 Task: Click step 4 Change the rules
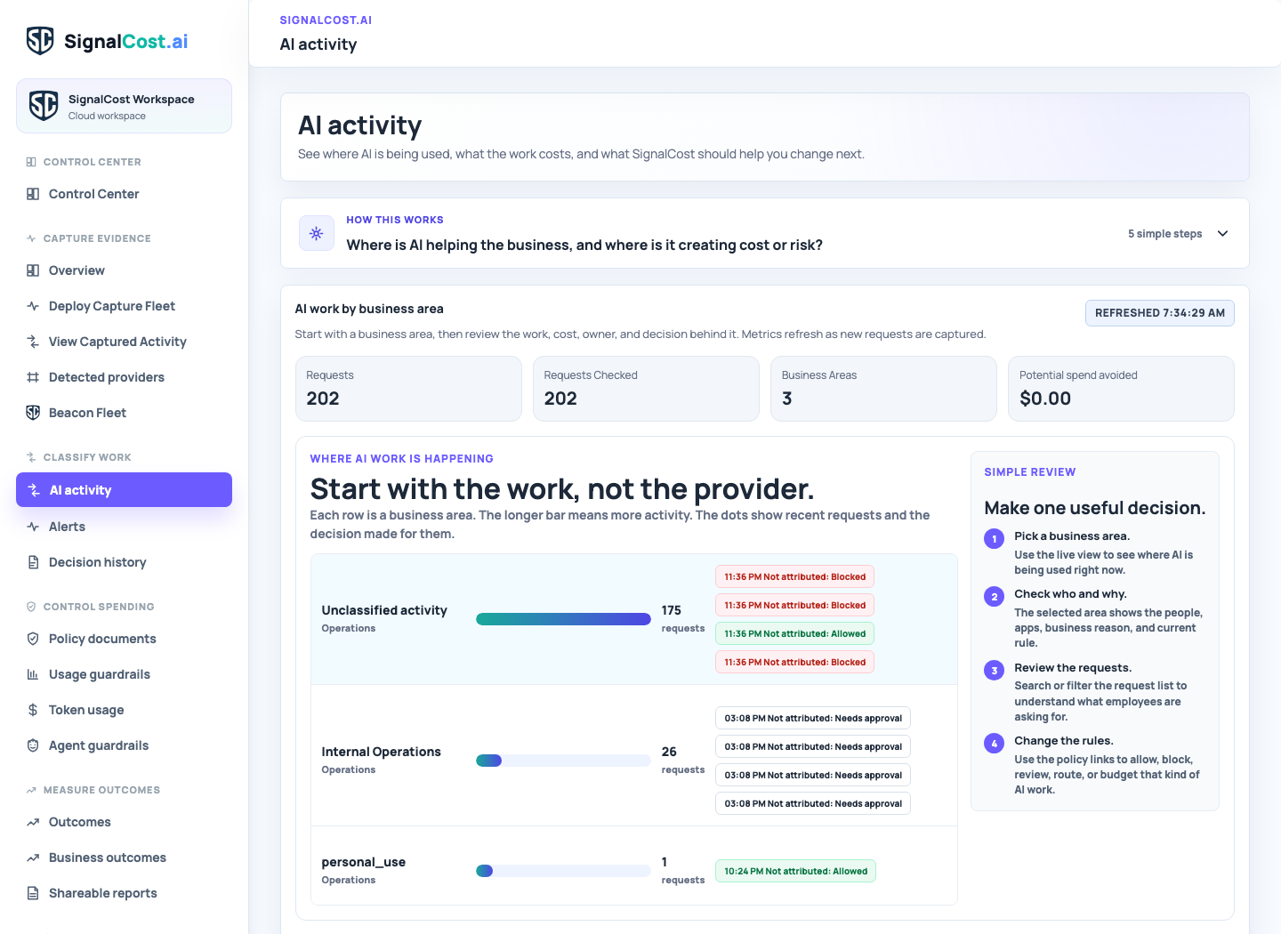(x=1094, y=765)
